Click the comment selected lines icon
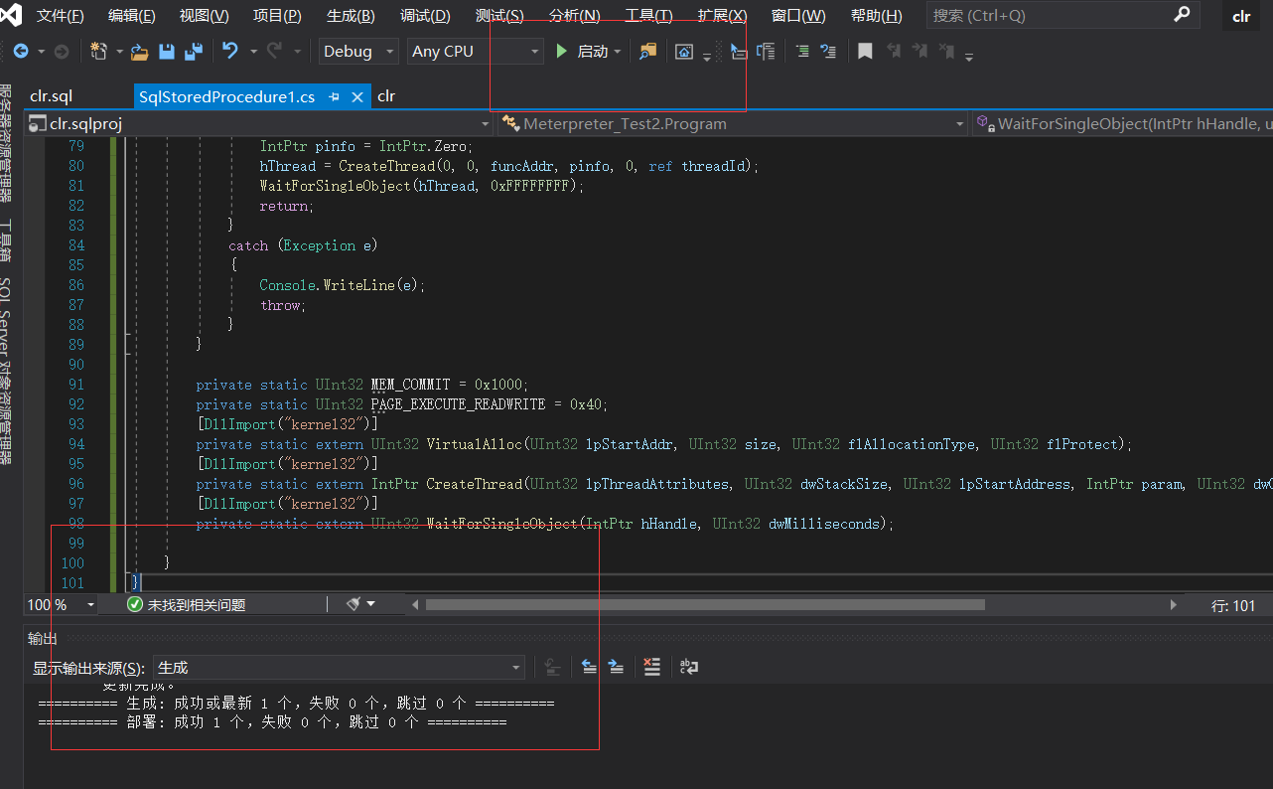Image resolution: width=1273 pixels, height=789 pixels. 828,52
